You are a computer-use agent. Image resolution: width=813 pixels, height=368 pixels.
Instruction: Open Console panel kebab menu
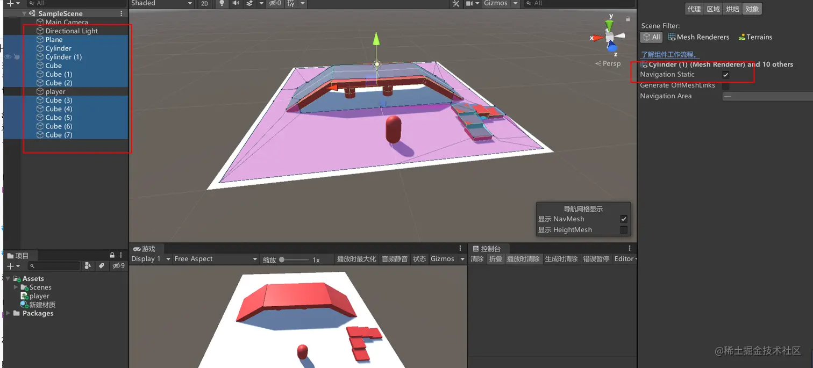630,249
